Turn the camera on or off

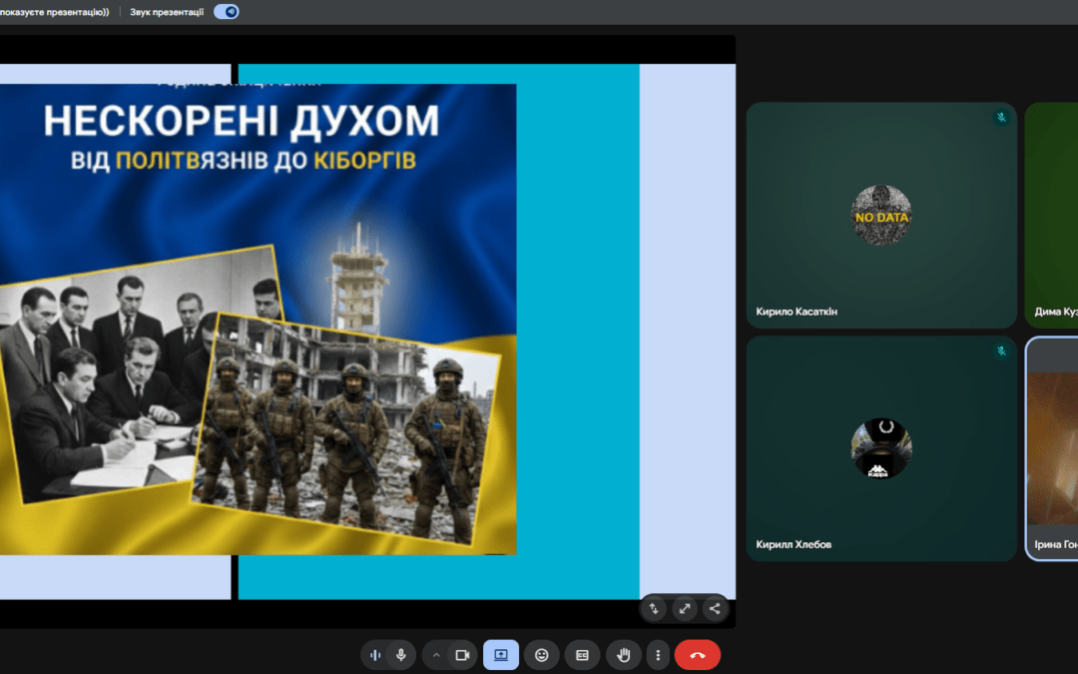click(x=463, y=655)
